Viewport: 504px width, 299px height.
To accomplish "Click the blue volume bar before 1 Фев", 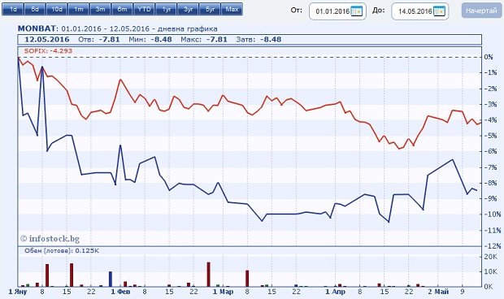I will [x=111, y=279].
